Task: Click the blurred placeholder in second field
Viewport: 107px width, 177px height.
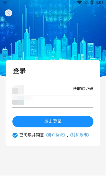Action: click(x=22, y=100)
